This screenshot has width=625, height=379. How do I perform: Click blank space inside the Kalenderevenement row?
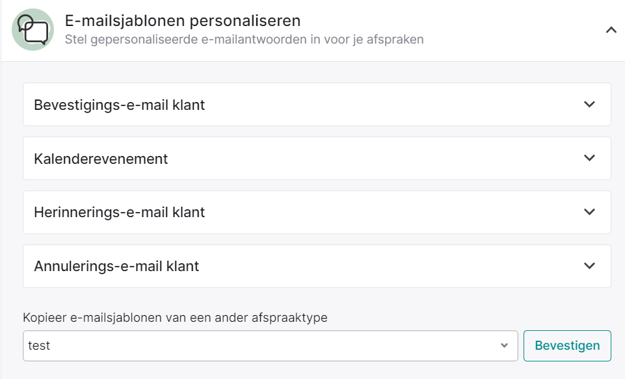point(375,159)
